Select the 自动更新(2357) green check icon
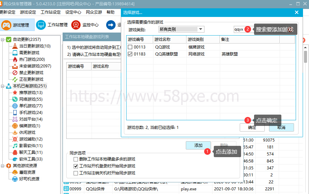 tap(9, 40)
